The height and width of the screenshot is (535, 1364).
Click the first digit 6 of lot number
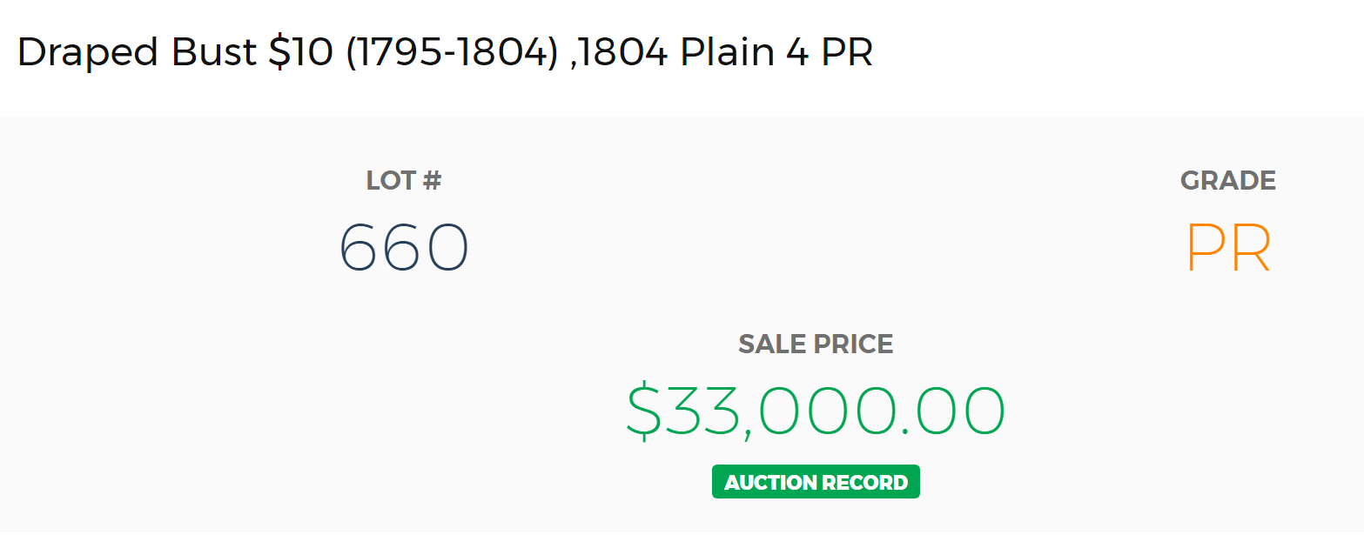pos(359,248)
